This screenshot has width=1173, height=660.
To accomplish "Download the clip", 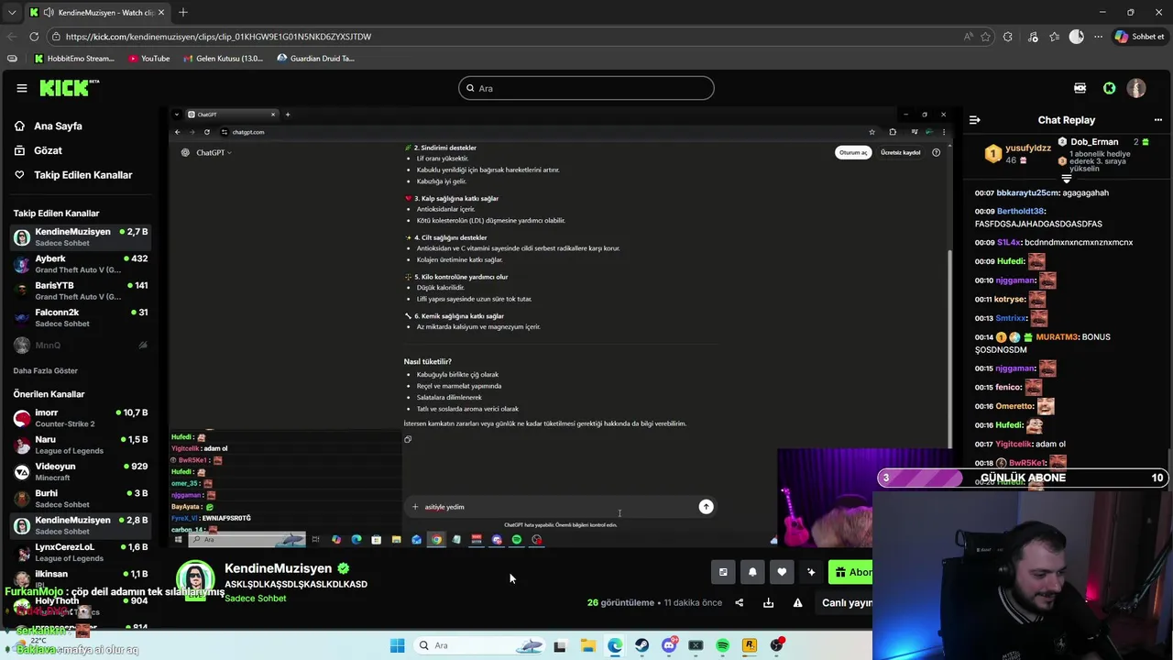I will click(768, 602).
